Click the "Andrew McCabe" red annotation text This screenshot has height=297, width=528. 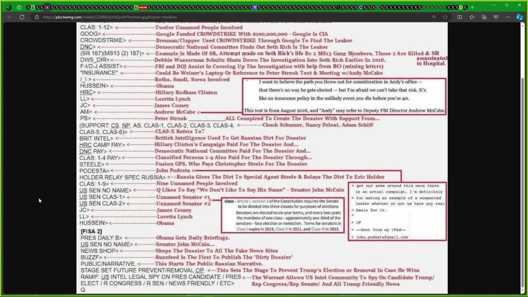click(x=175, y=112)
